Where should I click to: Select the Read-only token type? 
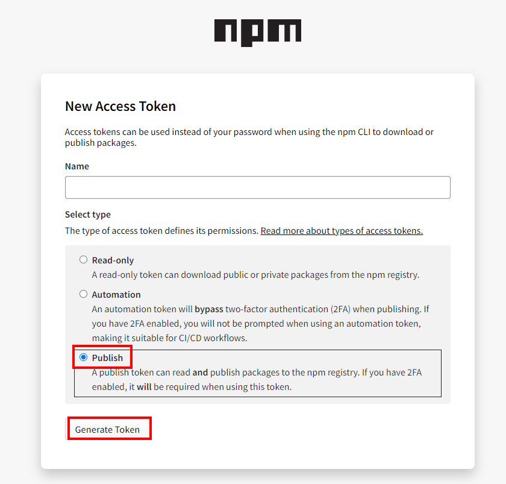click(84, 259)
